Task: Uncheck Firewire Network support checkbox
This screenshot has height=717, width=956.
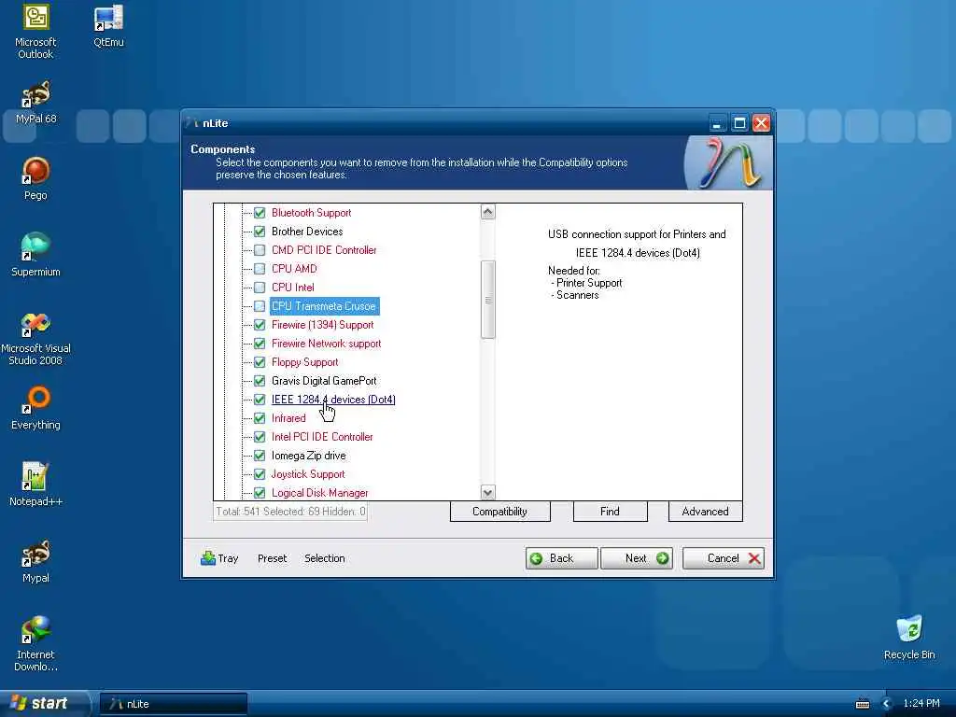Action: [x=260, y=344]
